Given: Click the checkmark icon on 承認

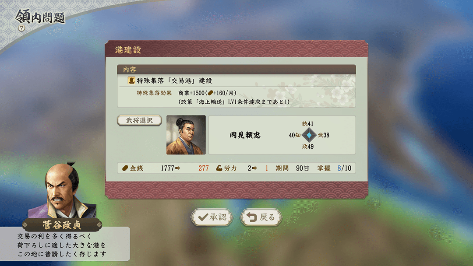Looking at the screenshot, I should (x=203, y=217).
